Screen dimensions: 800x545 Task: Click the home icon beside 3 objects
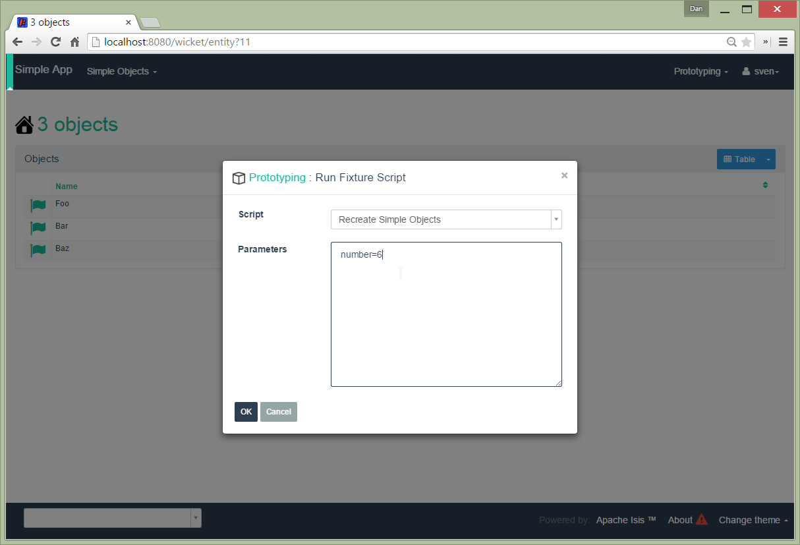click(x=24, y=125)
